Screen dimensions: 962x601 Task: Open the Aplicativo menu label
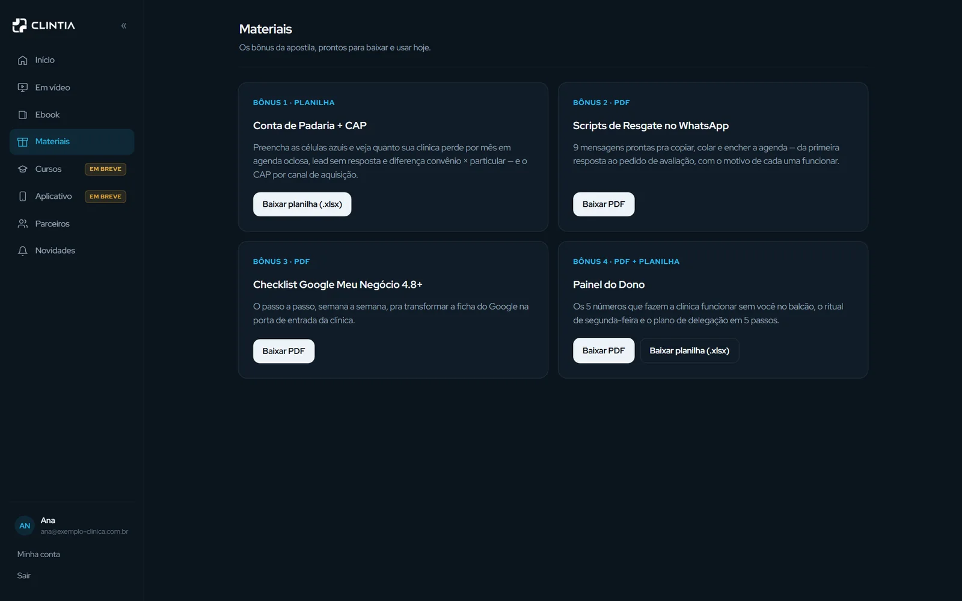(x=54, y=196)
